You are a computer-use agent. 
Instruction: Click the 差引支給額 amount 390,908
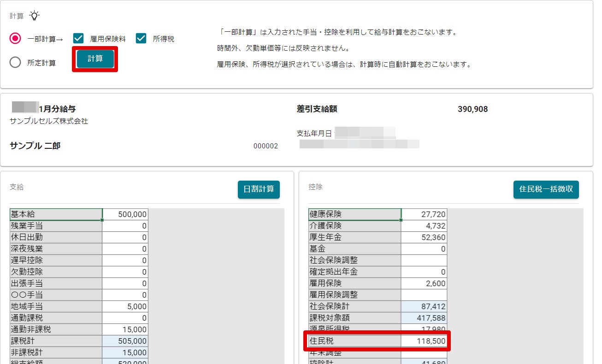tap(472, 109)
